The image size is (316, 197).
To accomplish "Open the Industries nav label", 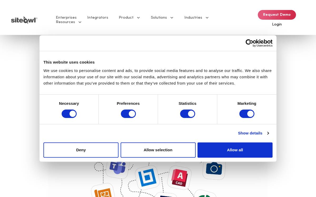I will point(193,17).
